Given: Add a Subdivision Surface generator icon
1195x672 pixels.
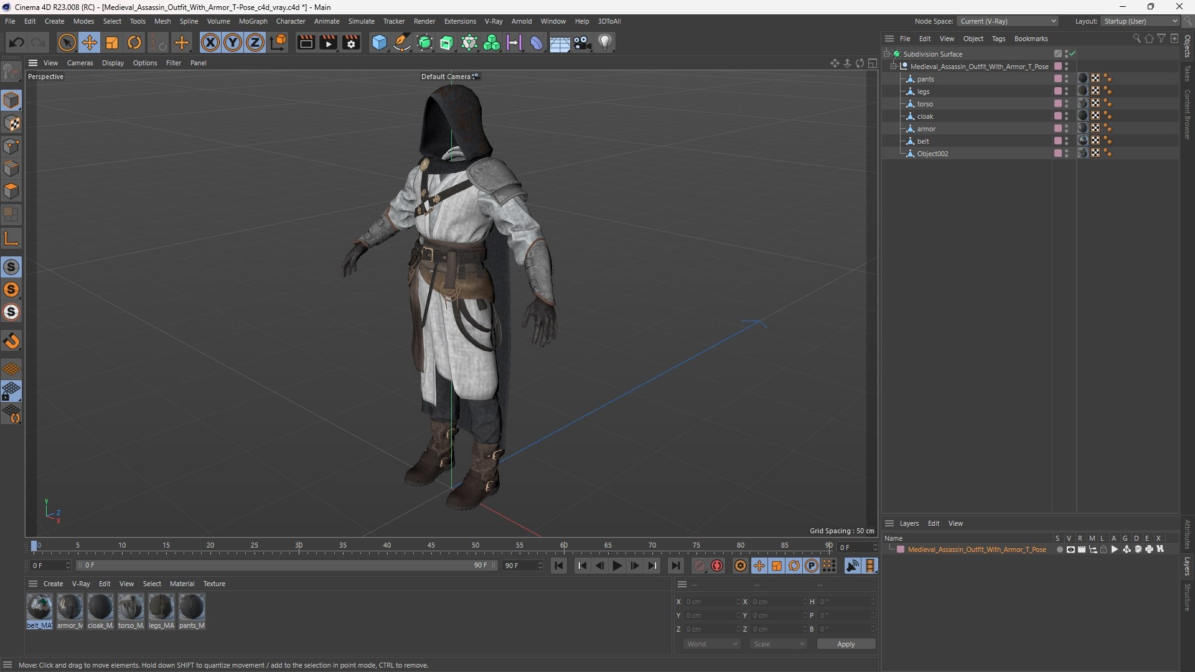Looking at the screenshot, I should pos(424,42).
